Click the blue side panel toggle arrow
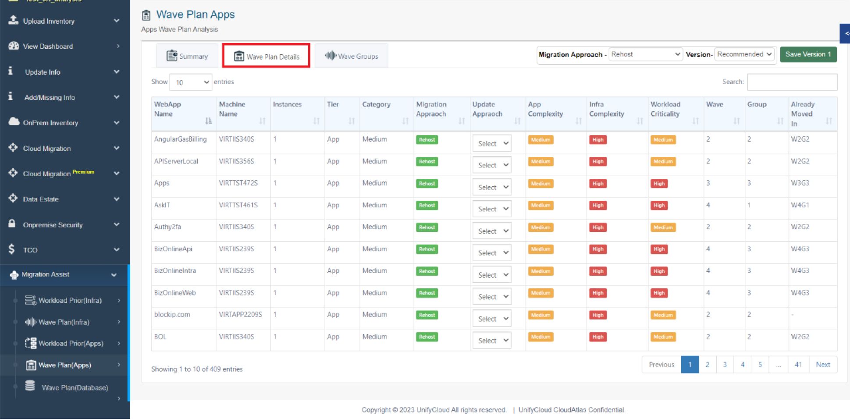Viewport: 850px width, 419px height. coord(845,33)
